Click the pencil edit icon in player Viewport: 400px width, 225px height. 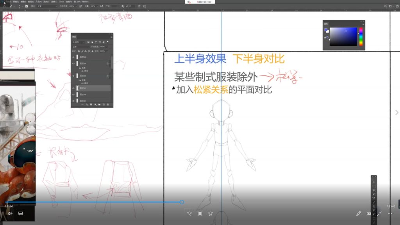[359, 214]
